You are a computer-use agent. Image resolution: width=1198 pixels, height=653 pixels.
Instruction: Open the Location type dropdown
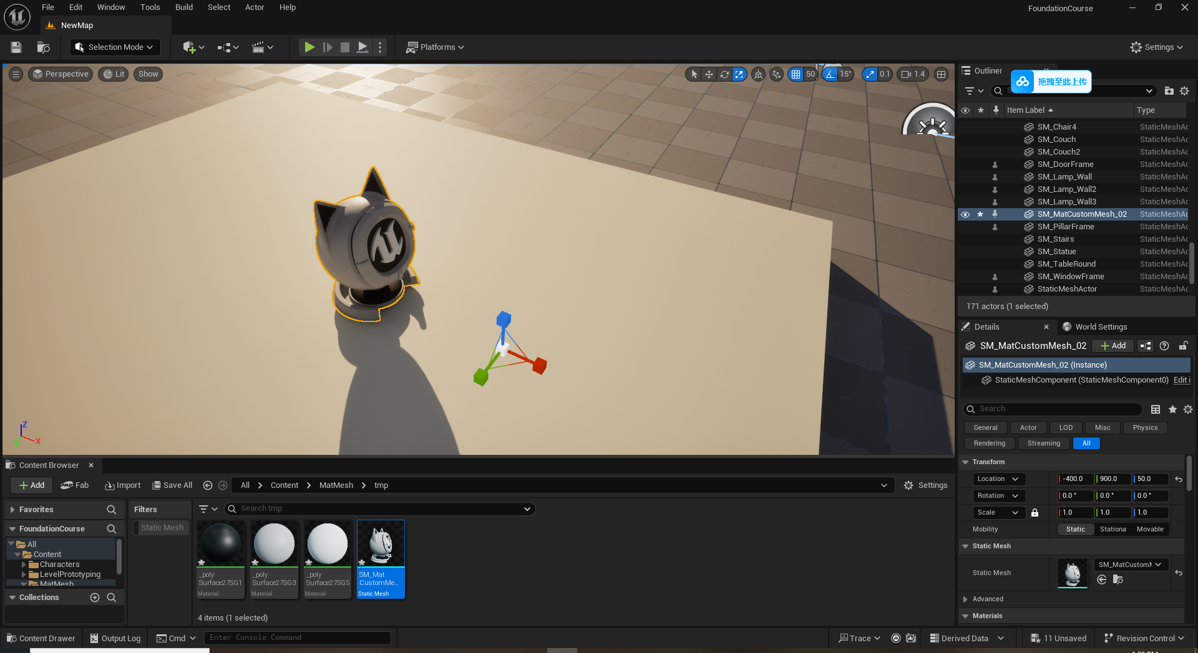click(x=998, y=479)
